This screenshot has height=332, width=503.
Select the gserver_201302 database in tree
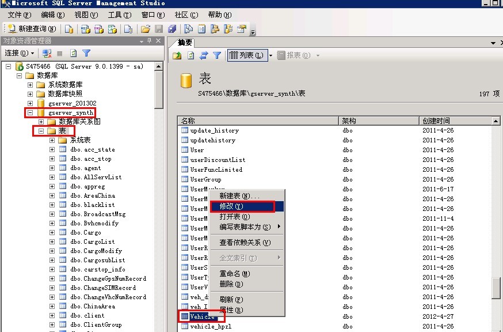[x=72, y=103]
